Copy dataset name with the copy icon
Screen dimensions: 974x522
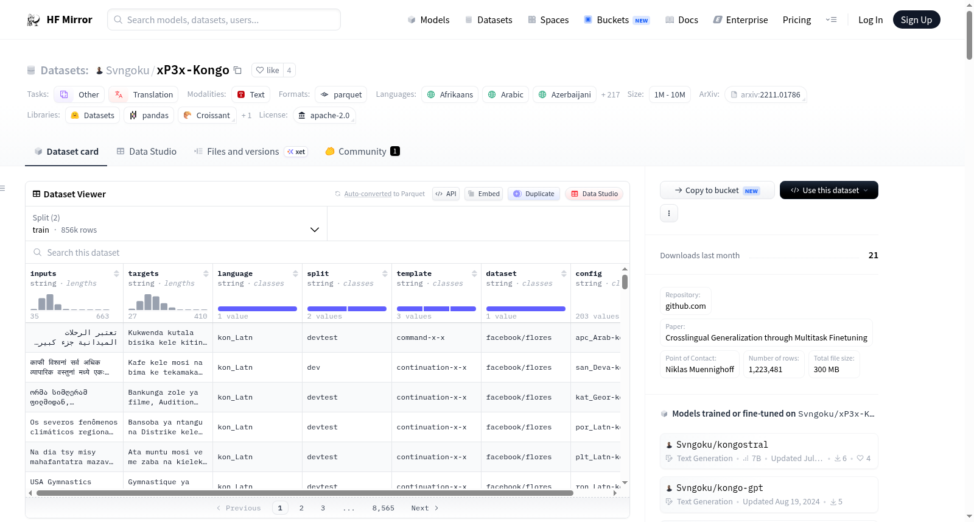tap(238, 70)
